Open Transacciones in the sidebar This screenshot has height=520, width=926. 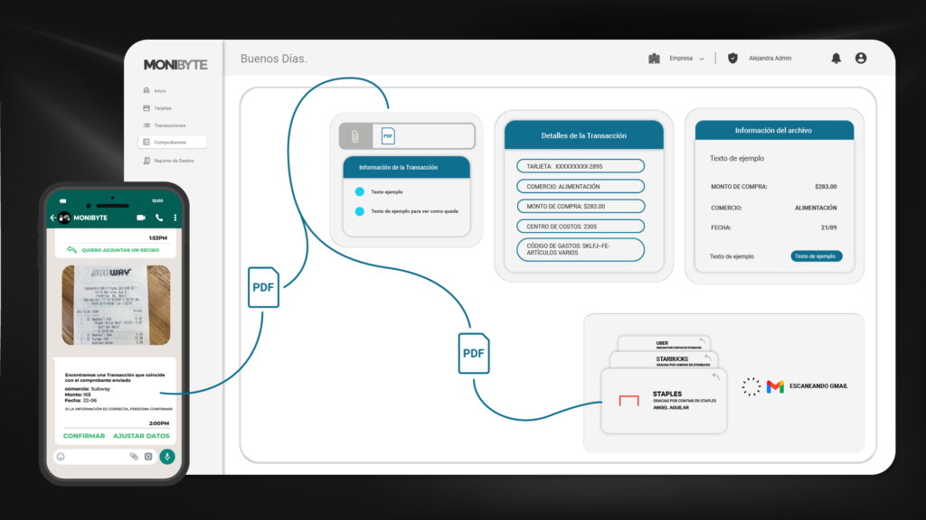coord(169,125)
